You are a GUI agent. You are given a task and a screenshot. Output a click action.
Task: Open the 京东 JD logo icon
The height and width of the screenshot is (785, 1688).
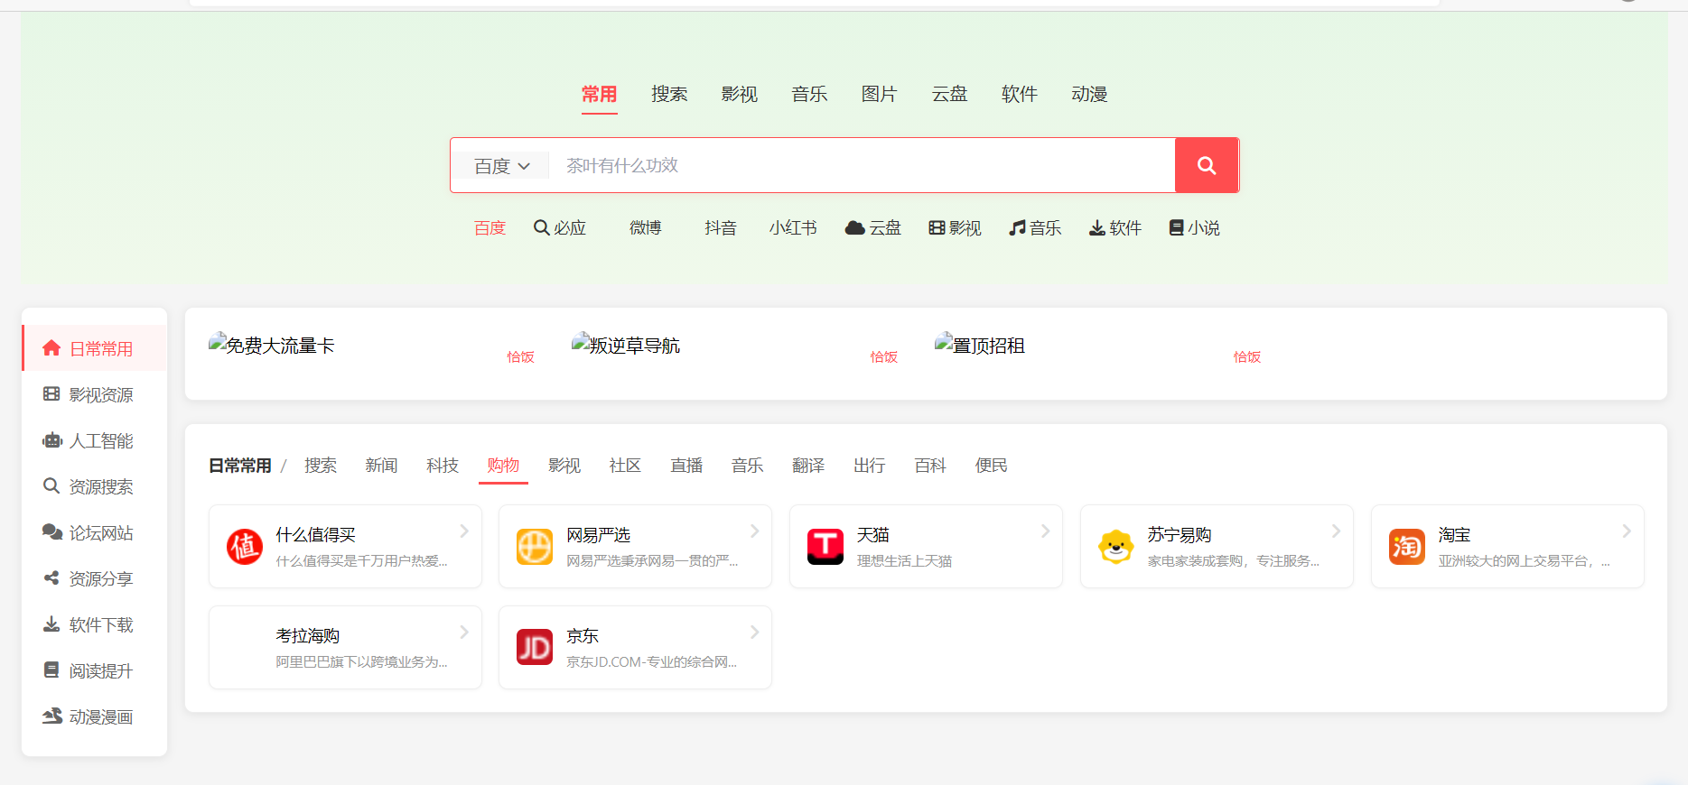point(535,648)
